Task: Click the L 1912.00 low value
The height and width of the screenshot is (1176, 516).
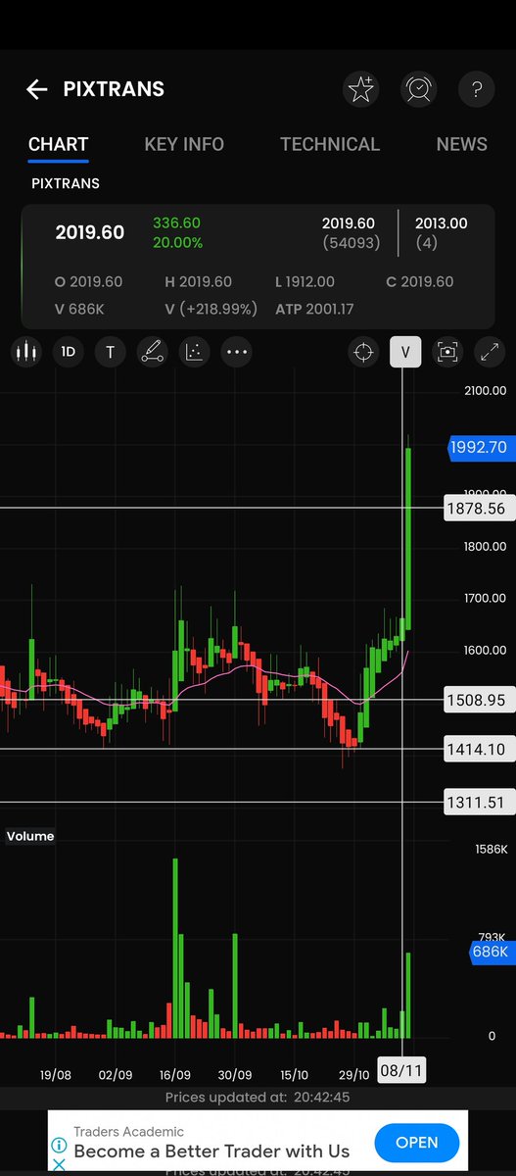Action: 305,281
